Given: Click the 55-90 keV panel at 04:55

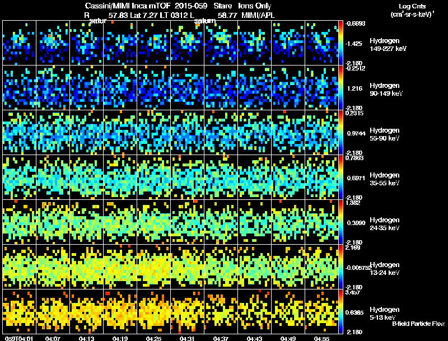Looking at the screenshot, I should [321, 133].
